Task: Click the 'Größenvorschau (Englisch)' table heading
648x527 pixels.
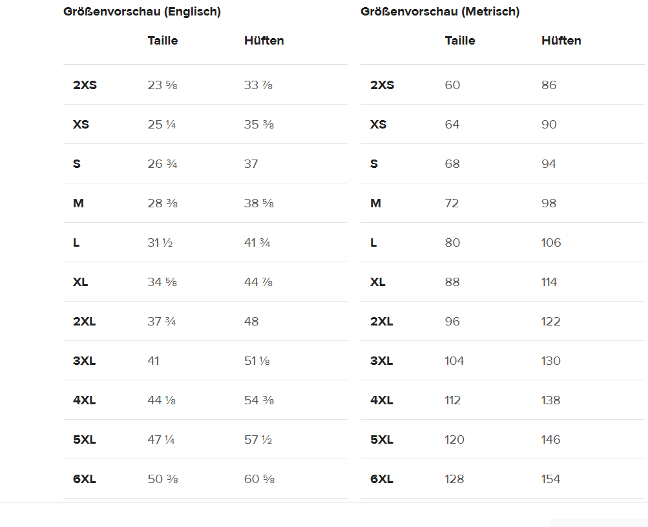Action: click(x=141, y=12)
